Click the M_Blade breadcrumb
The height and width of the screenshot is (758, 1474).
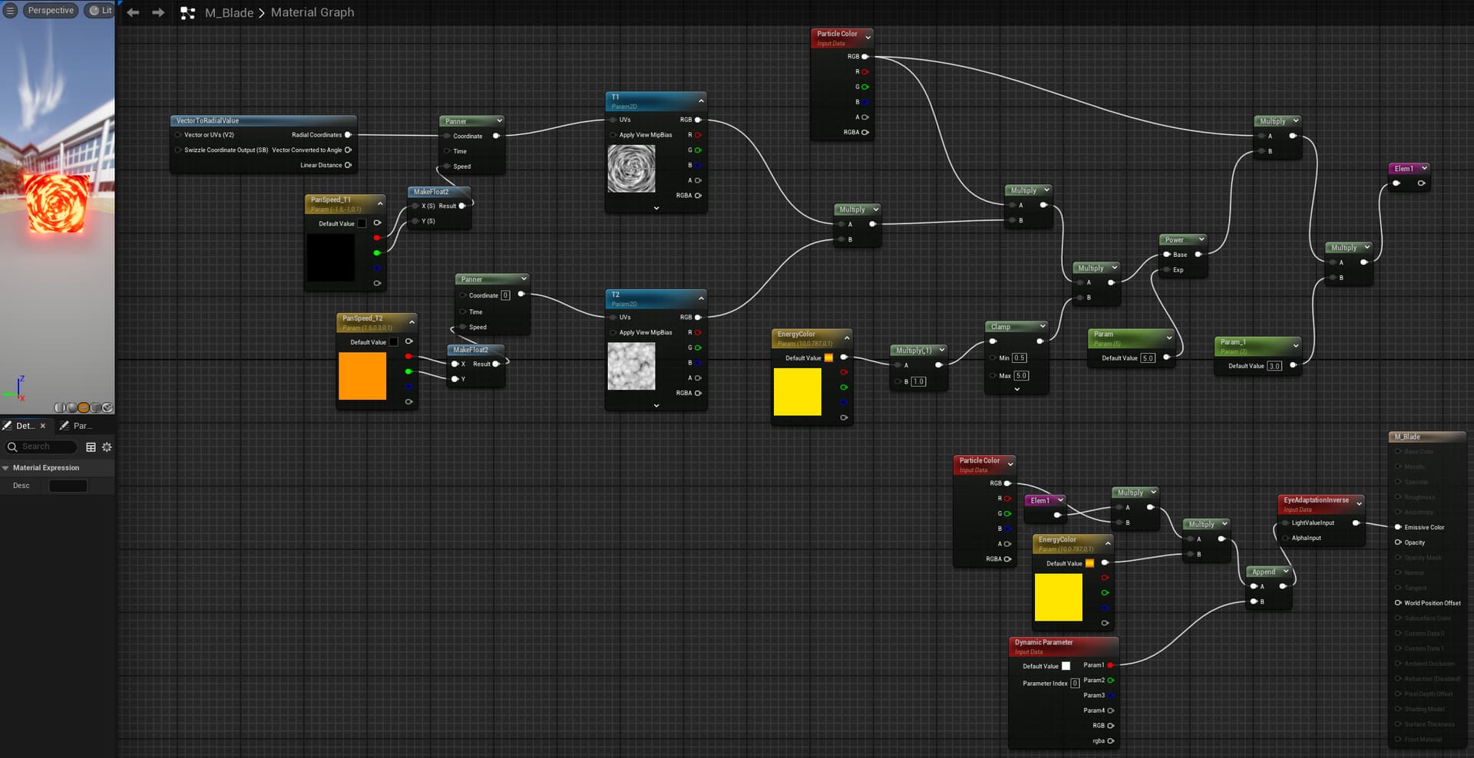pyautogui.click(x=229, y=13)
